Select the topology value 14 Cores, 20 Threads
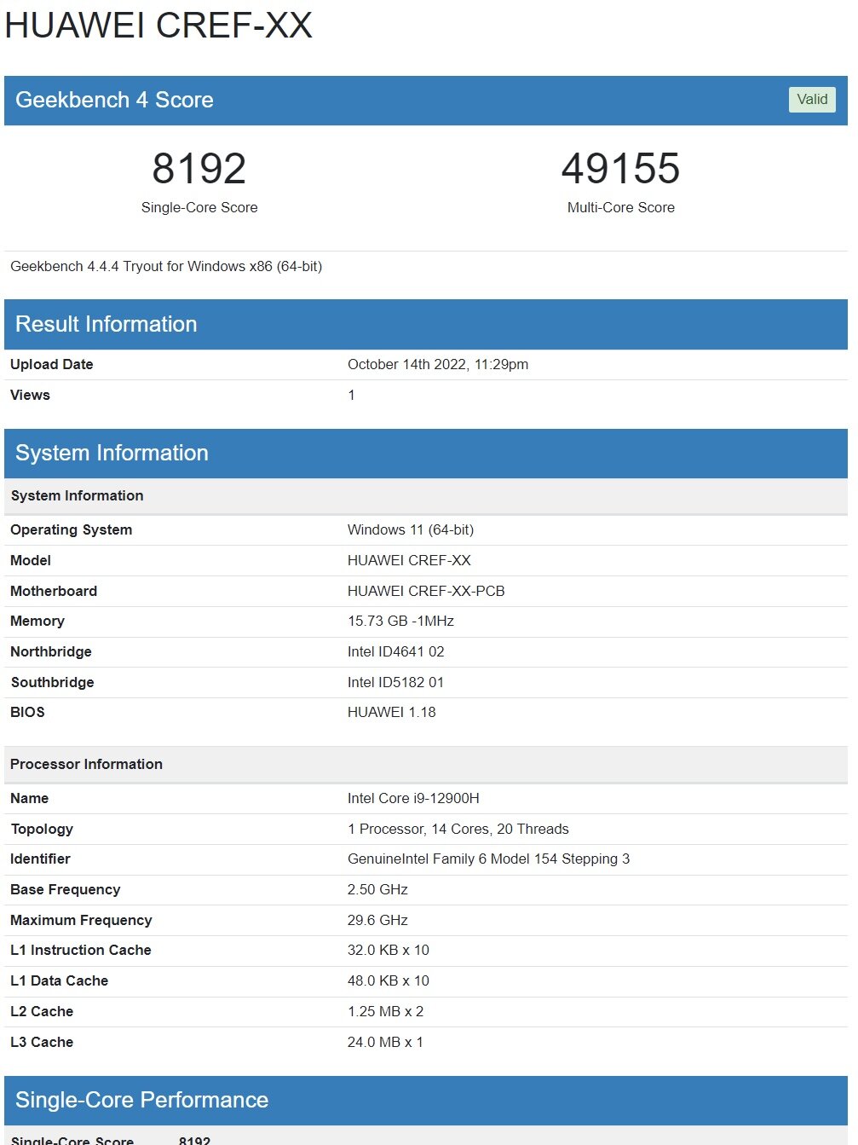 (500, 829)
